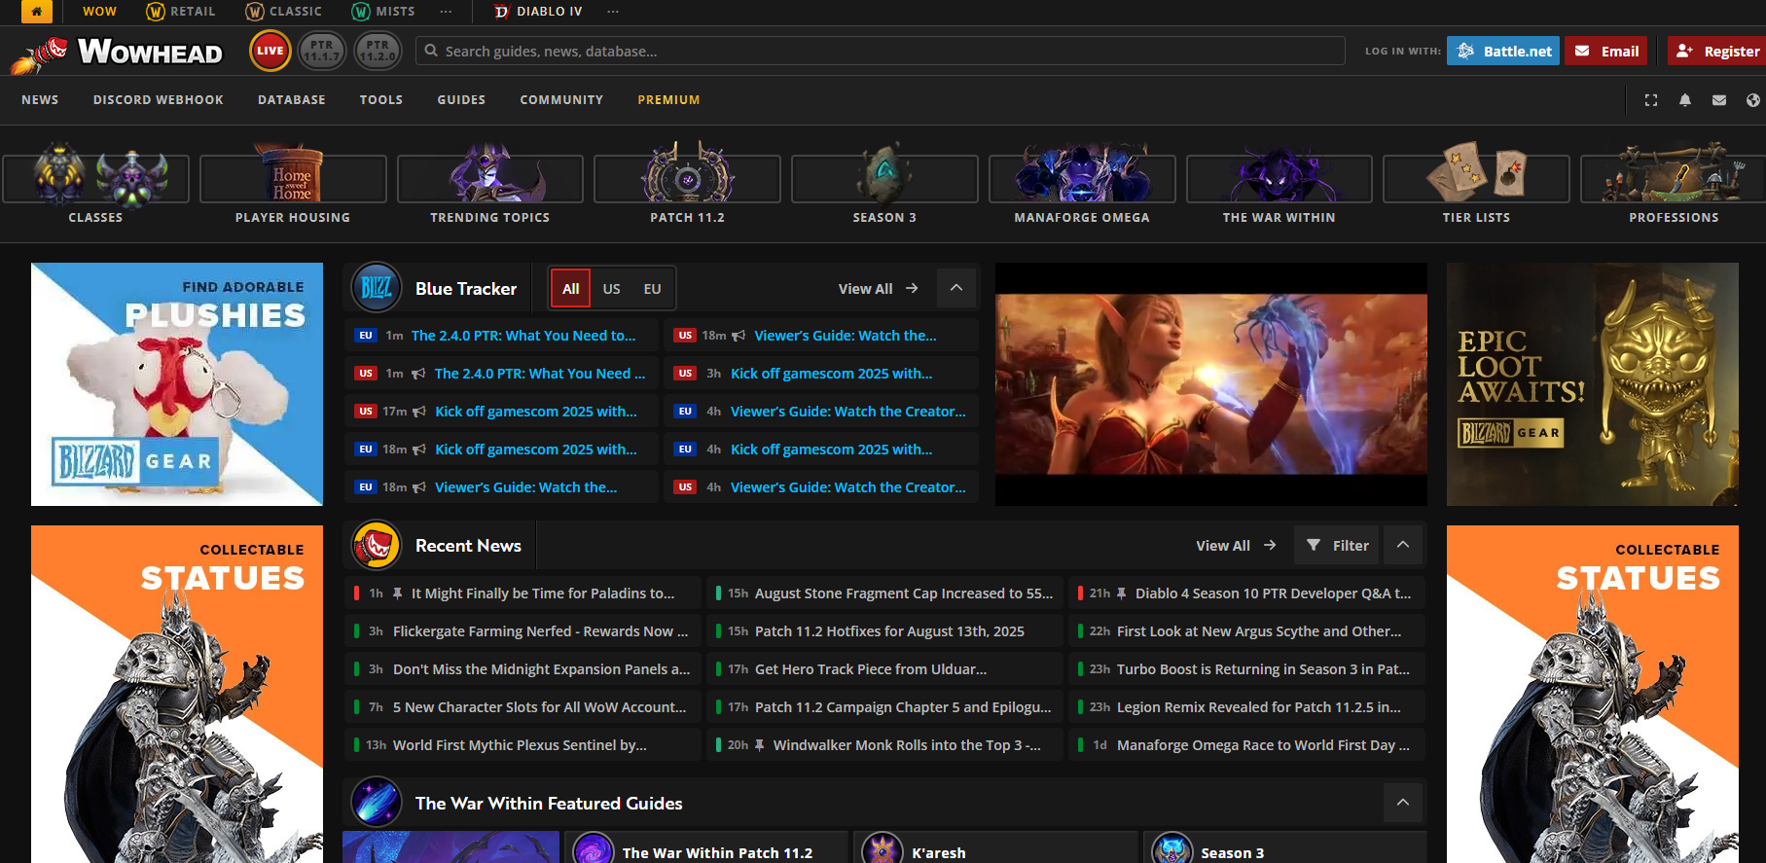Open the Guides menu
Viewport: 1766px width, 863px height.
pyautogui.click(x=461, y=99)
